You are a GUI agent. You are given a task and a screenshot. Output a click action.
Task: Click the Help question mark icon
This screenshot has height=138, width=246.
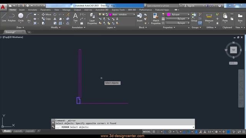click(x=219, y=6)
